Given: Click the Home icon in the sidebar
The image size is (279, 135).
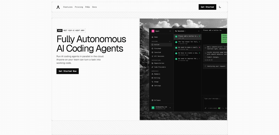Looking at the screenshot, I should point(152,37).
